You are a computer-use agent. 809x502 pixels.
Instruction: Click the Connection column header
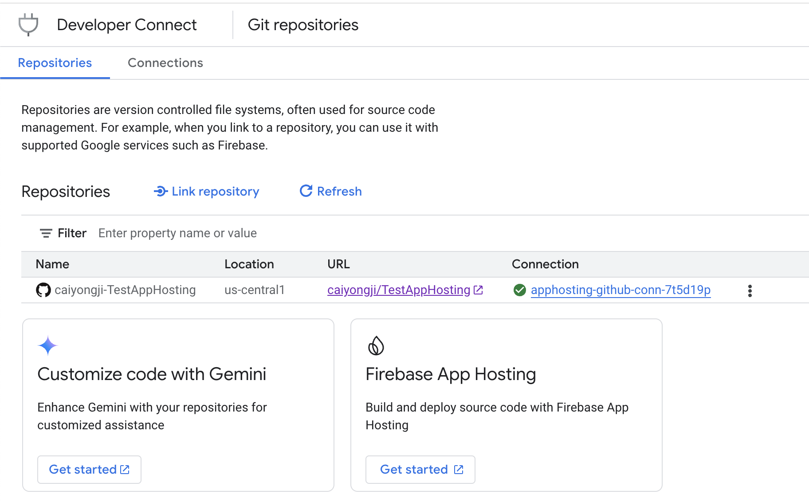(x=545, y=264)
